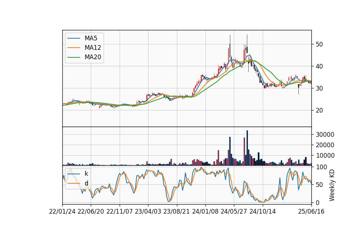Click the volume axis label 10000
Image resolution: width=346 pixels, height=249 pixels.
click(325, 156)
